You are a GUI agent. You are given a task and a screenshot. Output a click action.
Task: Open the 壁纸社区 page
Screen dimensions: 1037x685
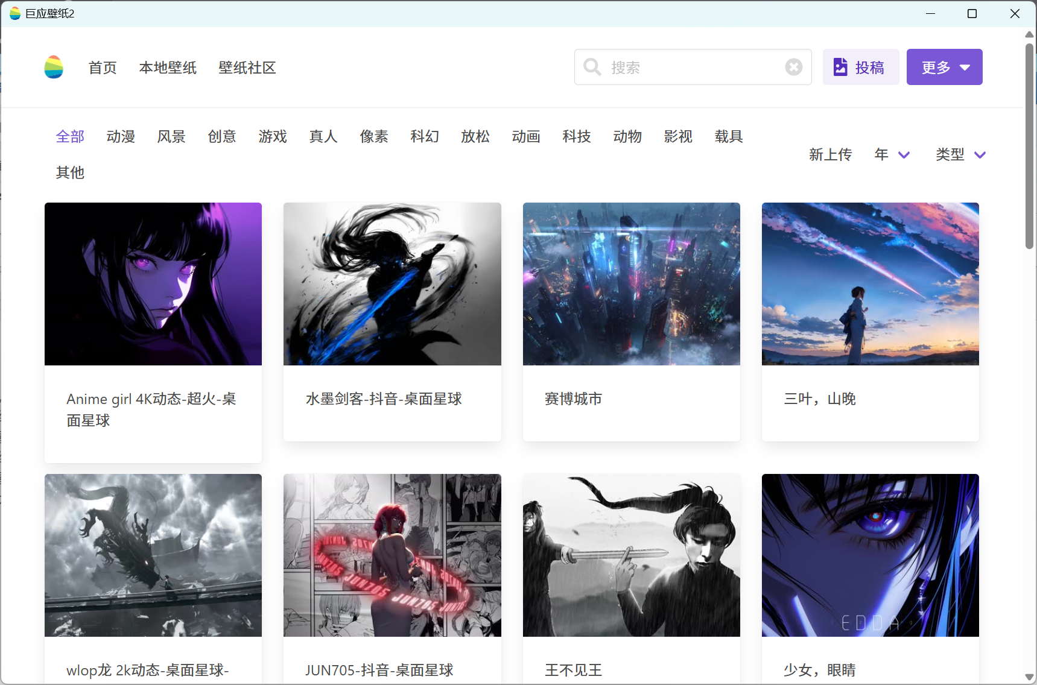point(247,68)
